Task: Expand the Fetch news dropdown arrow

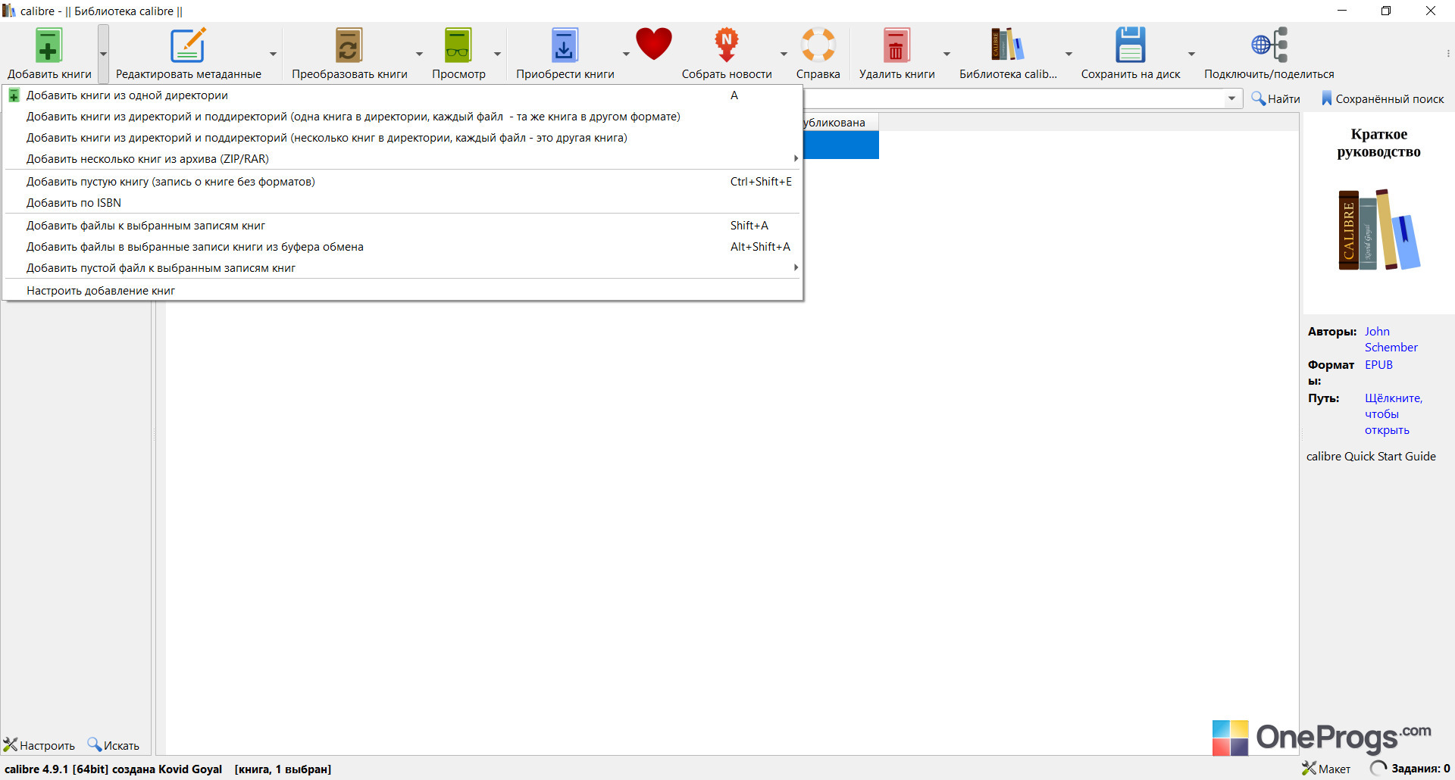Action: point(784,54)
